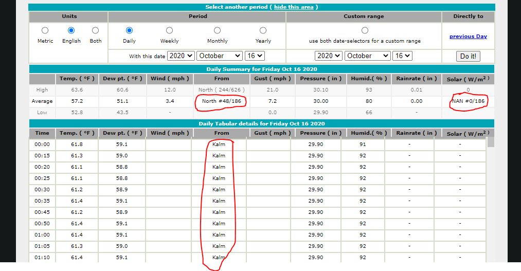This screenshot has width=521, height=271.
Task: Click the 'Daily Tabular details for Friday Oct 16 2020' heading
Action: [x=262, y=123]
